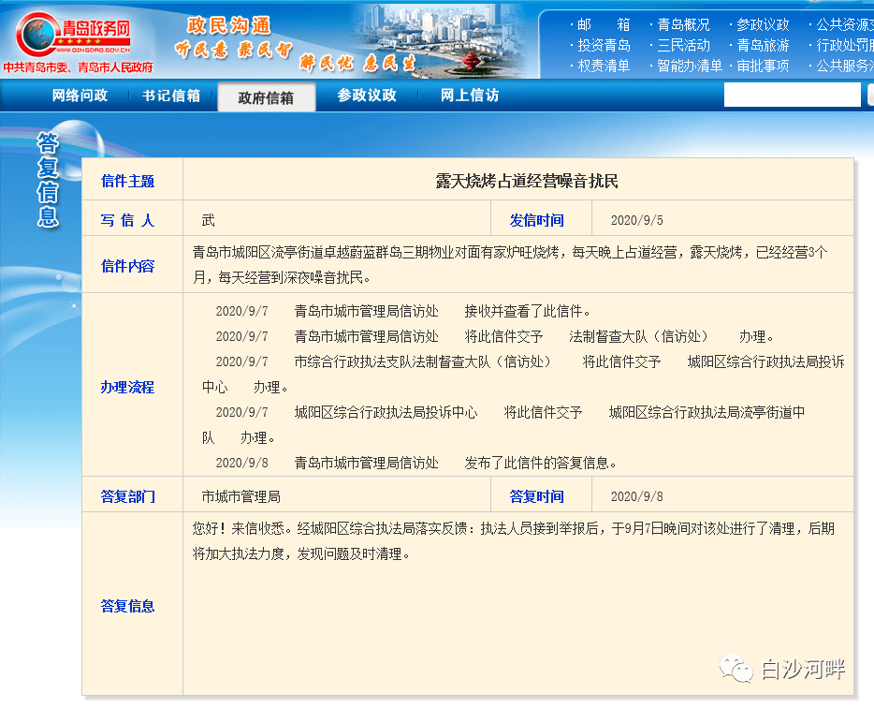Open header 参政议政 link

(763, 24)
